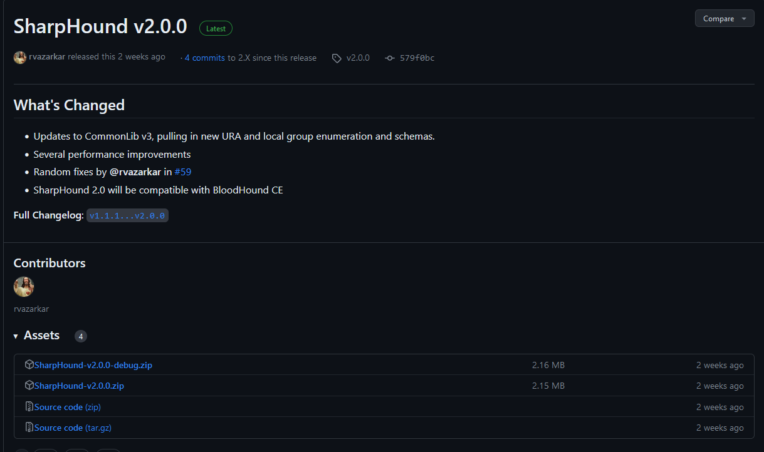Click the package icon for SharpHound-v2.0.0-debug.zip
764x452 pixels.
(x=29, y=364)
